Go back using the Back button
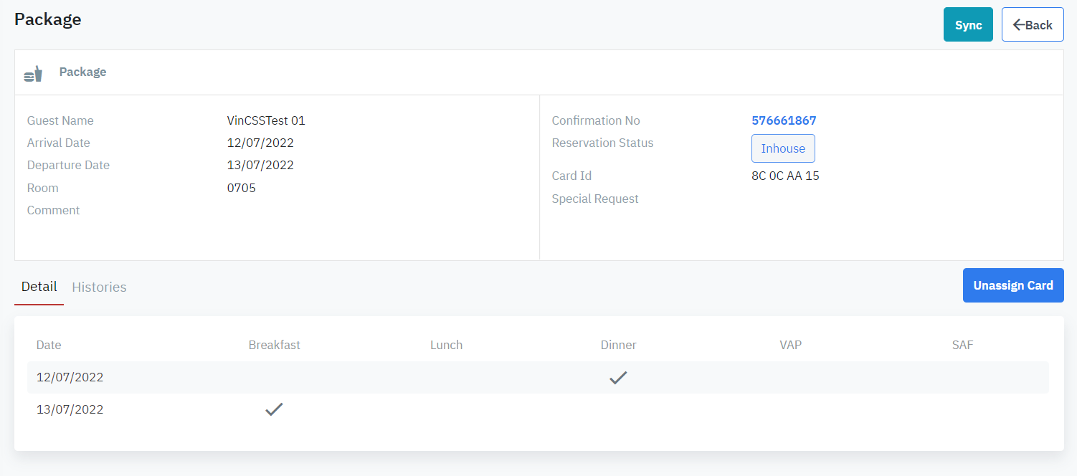 point(1032,25)
